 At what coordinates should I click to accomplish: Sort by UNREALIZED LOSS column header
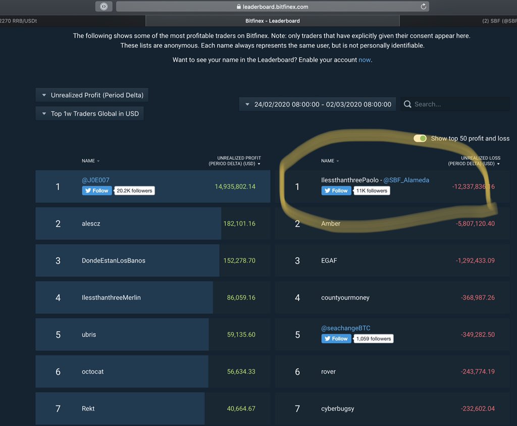click(474, 161)
